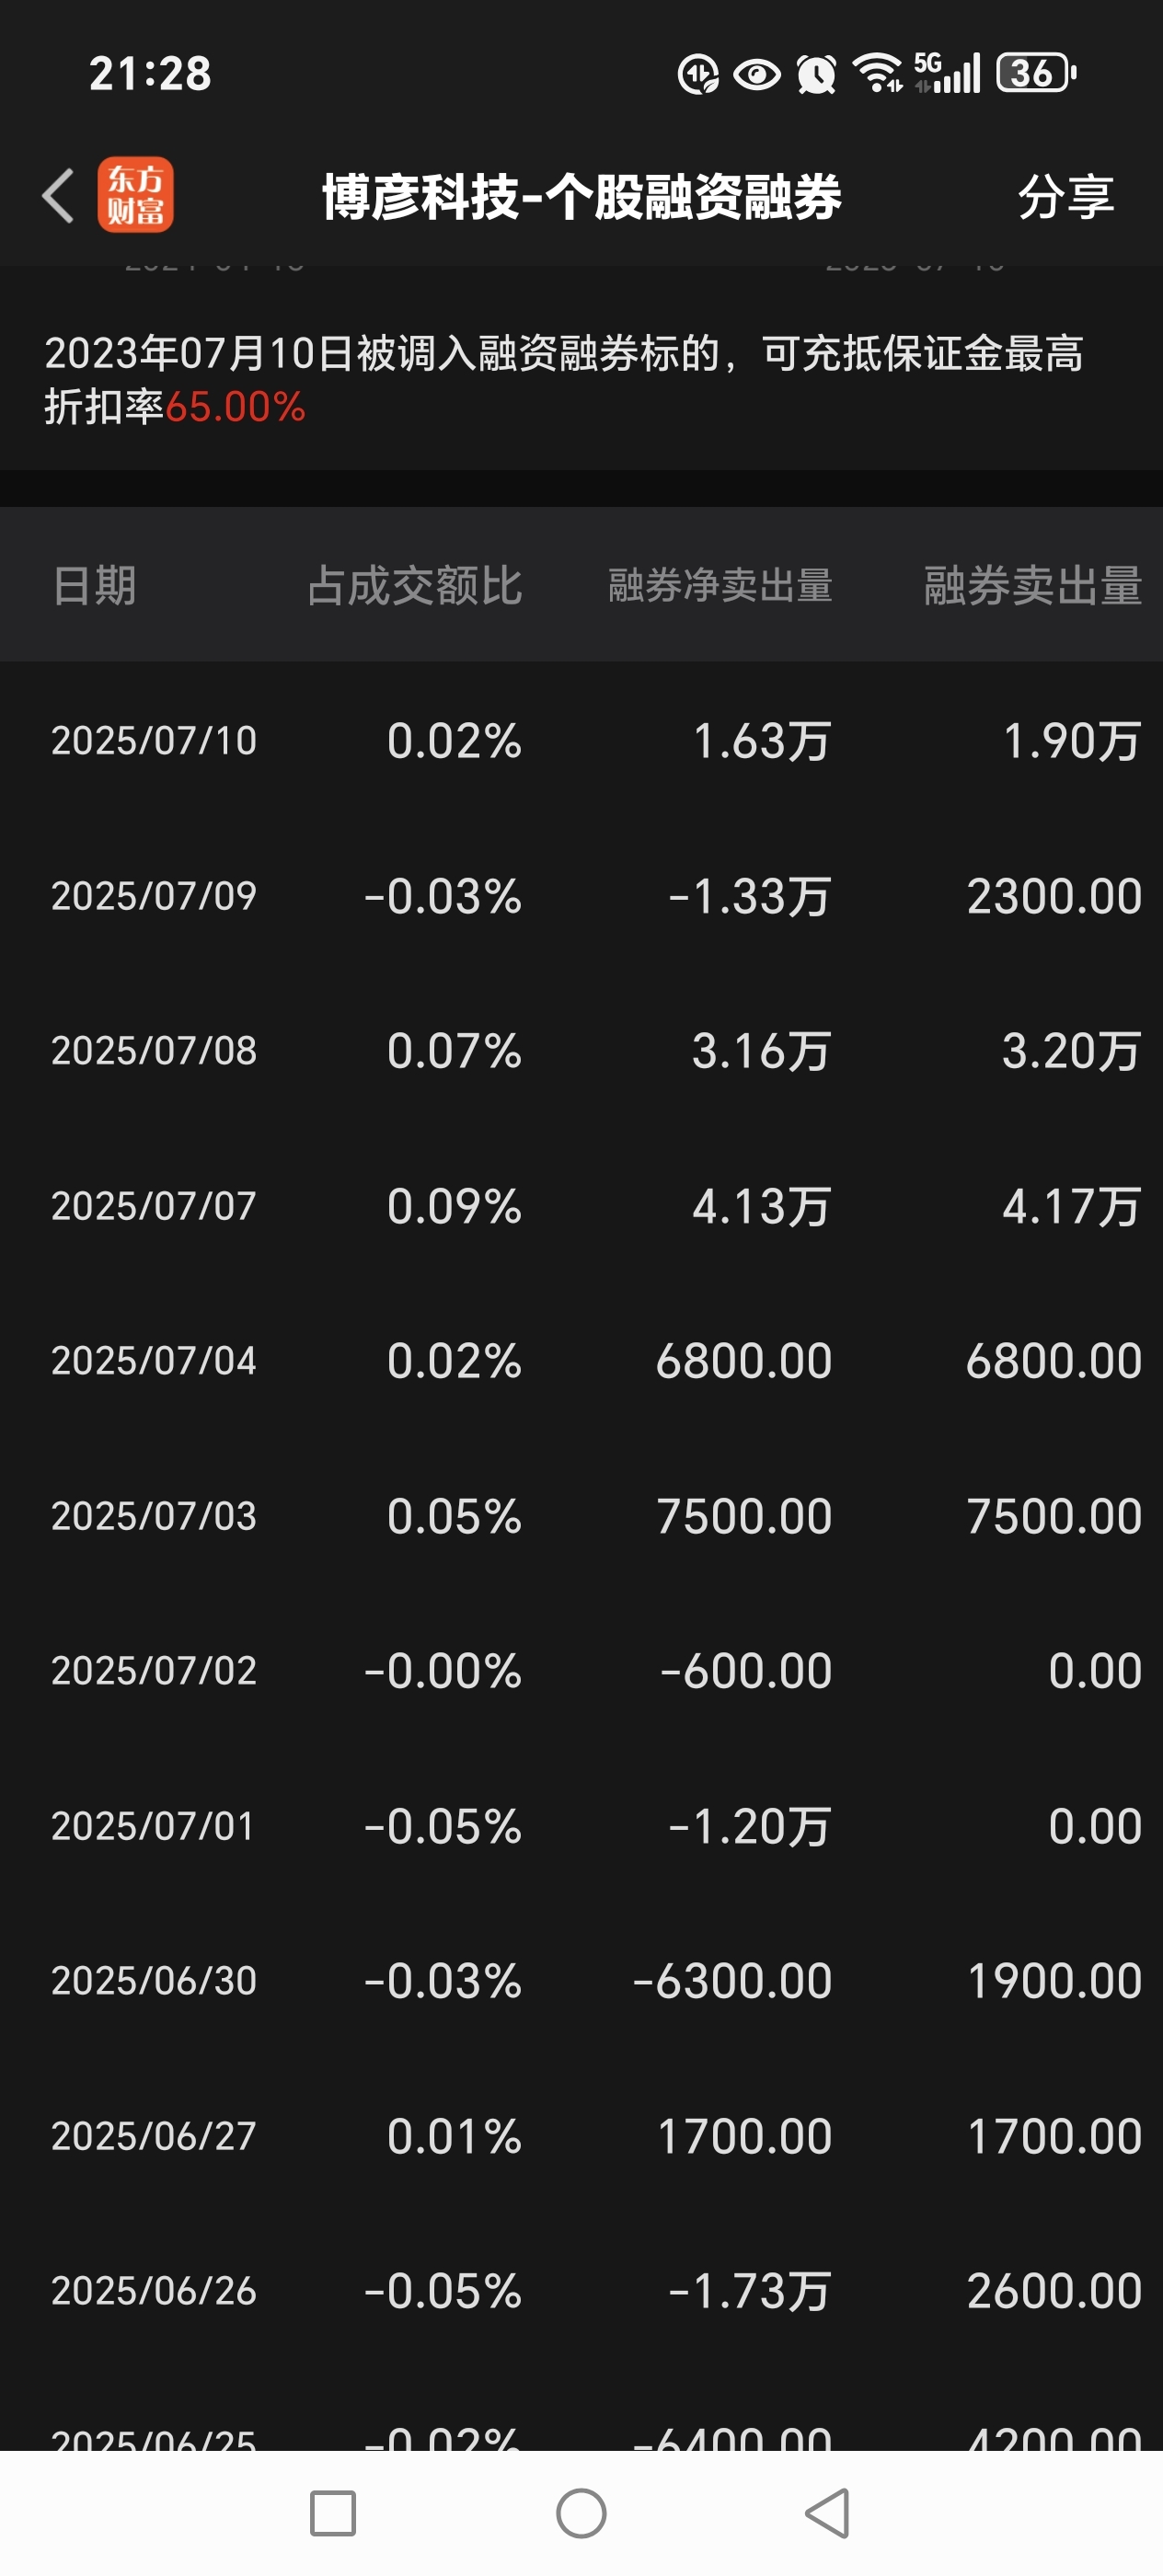Sort by the 日期 column header
The image size is (1163, 2576).
click(x=94, y=585)
